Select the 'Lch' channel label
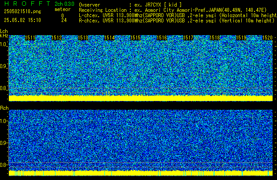 click(x=4, y=31)
